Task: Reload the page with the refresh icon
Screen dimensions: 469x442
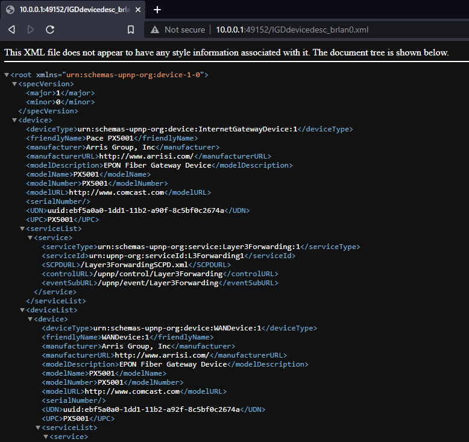Action: point(50,30)
